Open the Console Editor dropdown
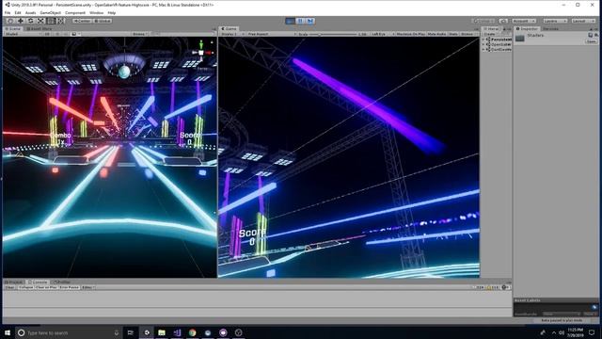This screenshot has height=339, width=602. pos(87,287)
